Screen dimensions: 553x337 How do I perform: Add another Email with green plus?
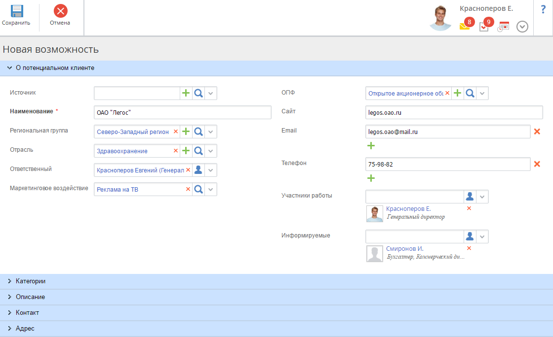point(371,146)
